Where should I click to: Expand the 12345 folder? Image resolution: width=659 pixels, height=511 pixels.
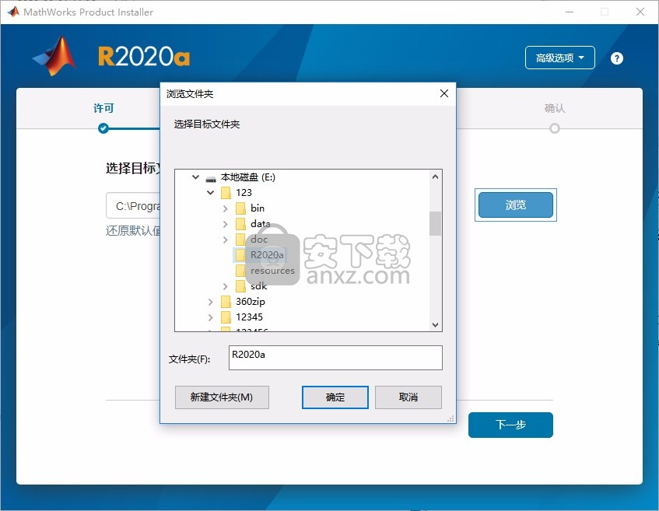(211, 317)
